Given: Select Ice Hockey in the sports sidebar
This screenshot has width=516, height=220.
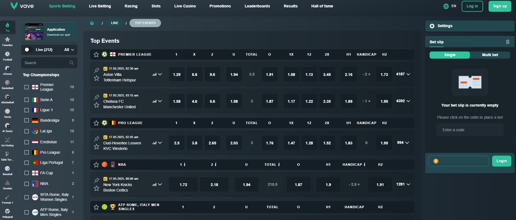Looking at the screenshot, I should tap(7, 141).
